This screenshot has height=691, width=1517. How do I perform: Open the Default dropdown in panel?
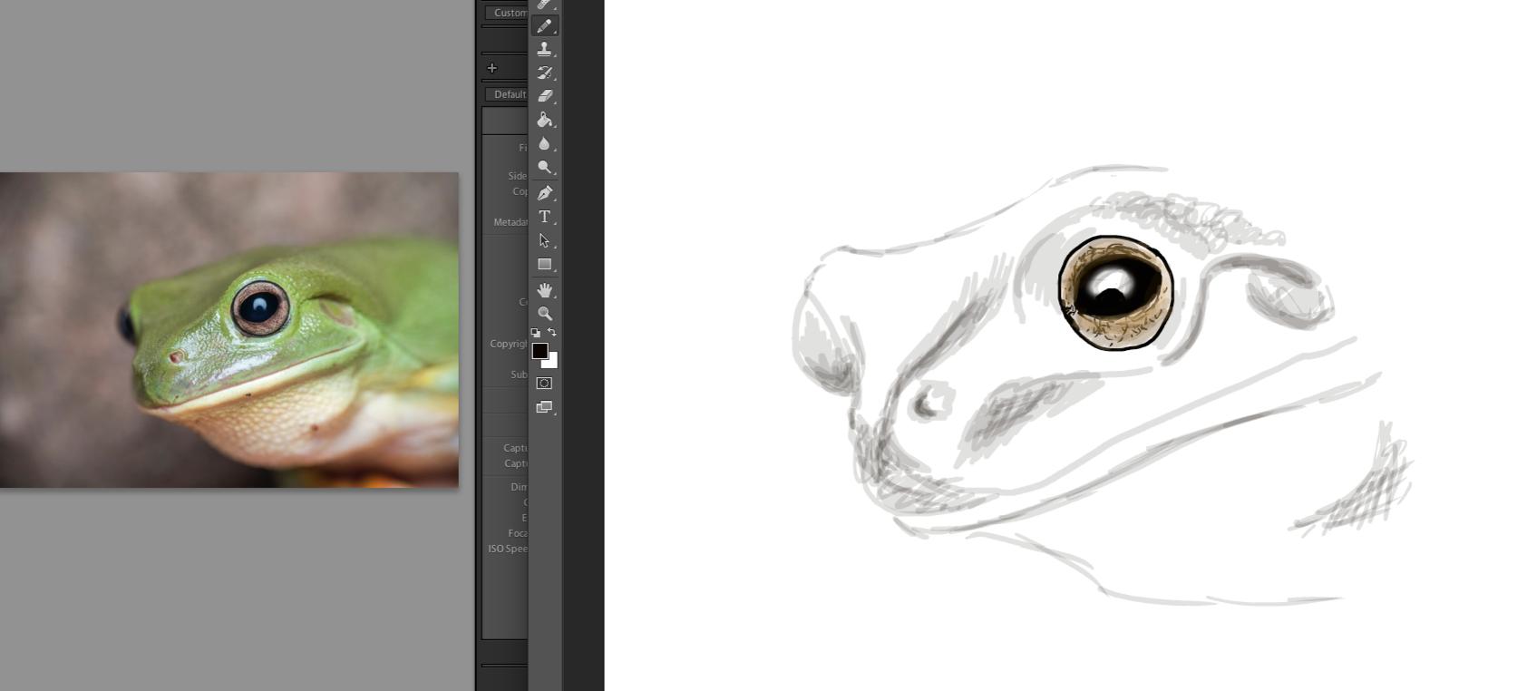[x=508, y=94]
